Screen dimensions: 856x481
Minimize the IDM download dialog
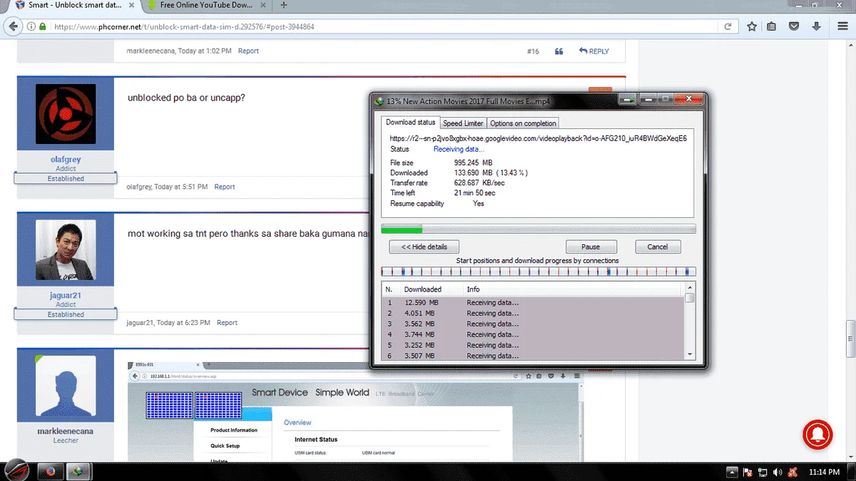coord(647,100)
